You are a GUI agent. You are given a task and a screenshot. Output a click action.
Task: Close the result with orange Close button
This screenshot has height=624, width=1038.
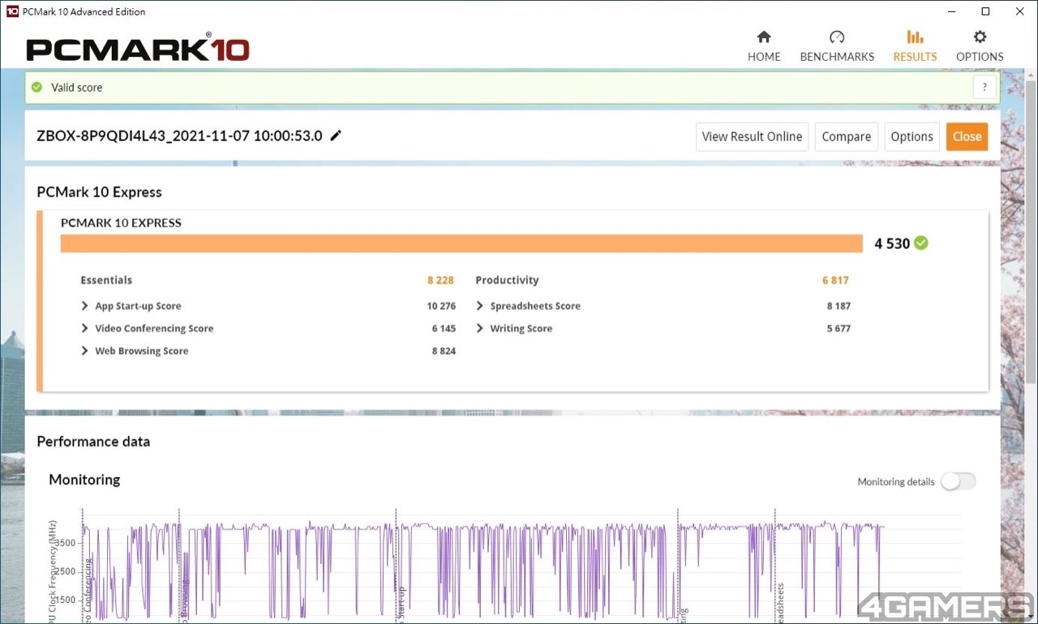967,136
